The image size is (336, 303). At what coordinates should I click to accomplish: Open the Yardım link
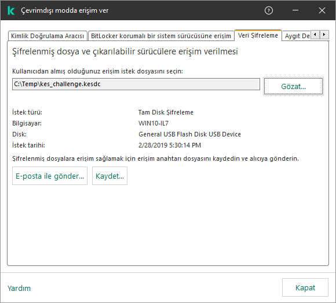pos(19,288)
